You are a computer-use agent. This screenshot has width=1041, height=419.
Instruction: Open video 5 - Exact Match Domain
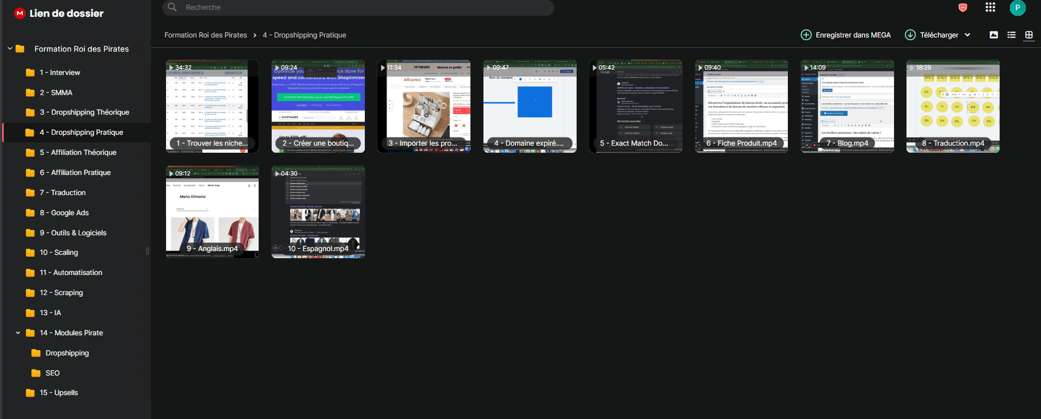tap(635, 106)
